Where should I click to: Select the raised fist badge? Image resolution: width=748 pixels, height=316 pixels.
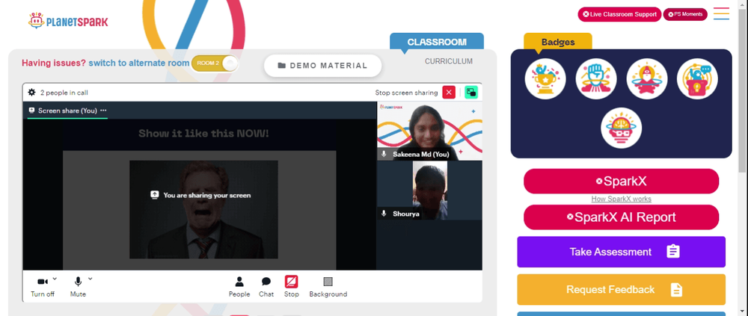coord(596,78)
